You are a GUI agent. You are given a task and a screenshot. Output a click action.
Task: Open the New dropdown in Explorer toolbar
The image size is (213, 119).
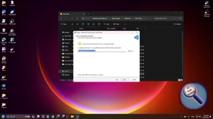click(64, 24)
